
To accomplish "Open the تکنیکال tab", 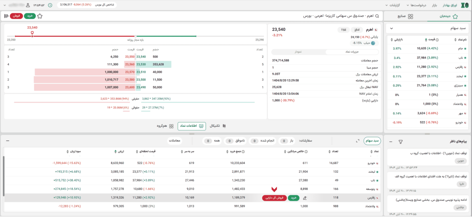I will click(x=218, y=126).
